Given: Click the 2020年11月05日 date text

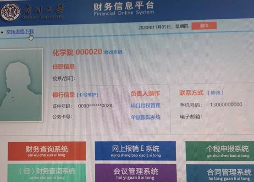Looking at the screenshot, I should point(155,27).
